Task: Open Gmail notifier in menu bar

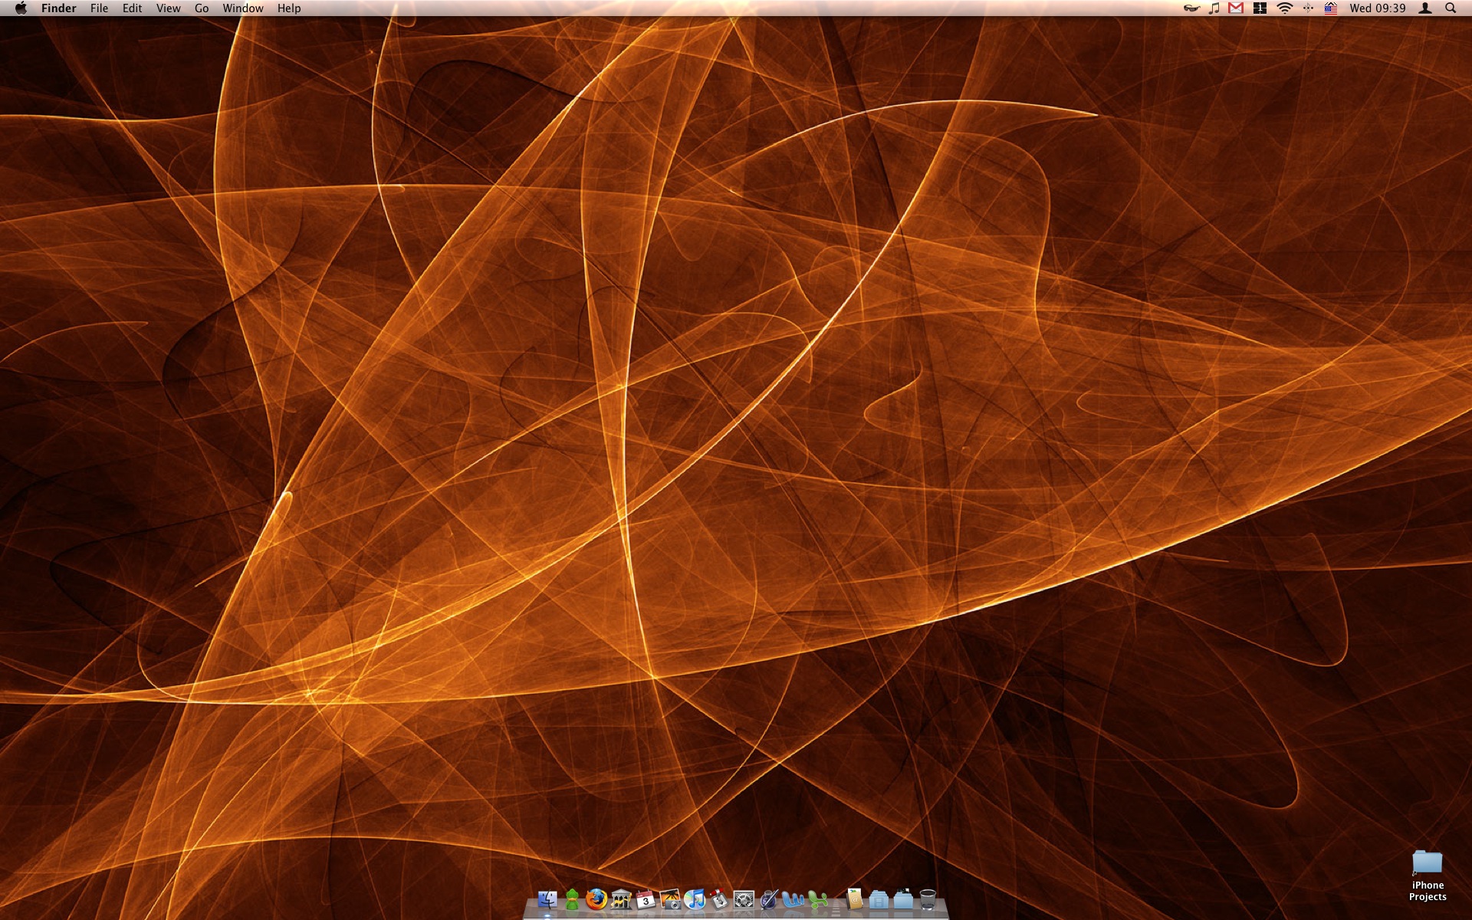Action: pos(1236,8)
